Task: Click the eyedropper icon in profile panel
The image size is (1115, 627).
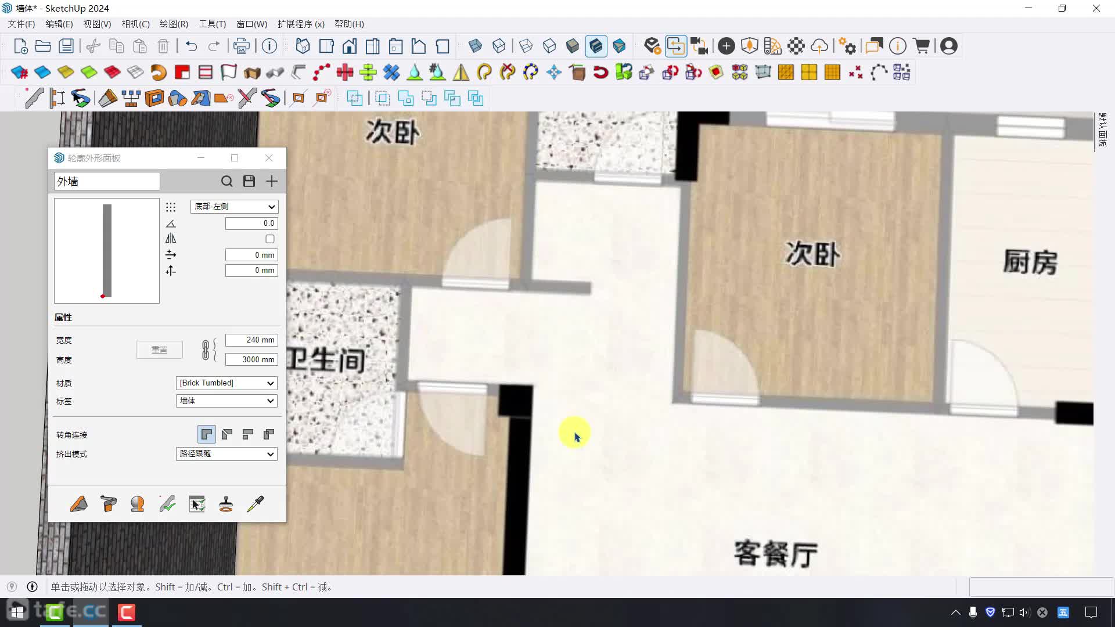Action: [256, 503]
